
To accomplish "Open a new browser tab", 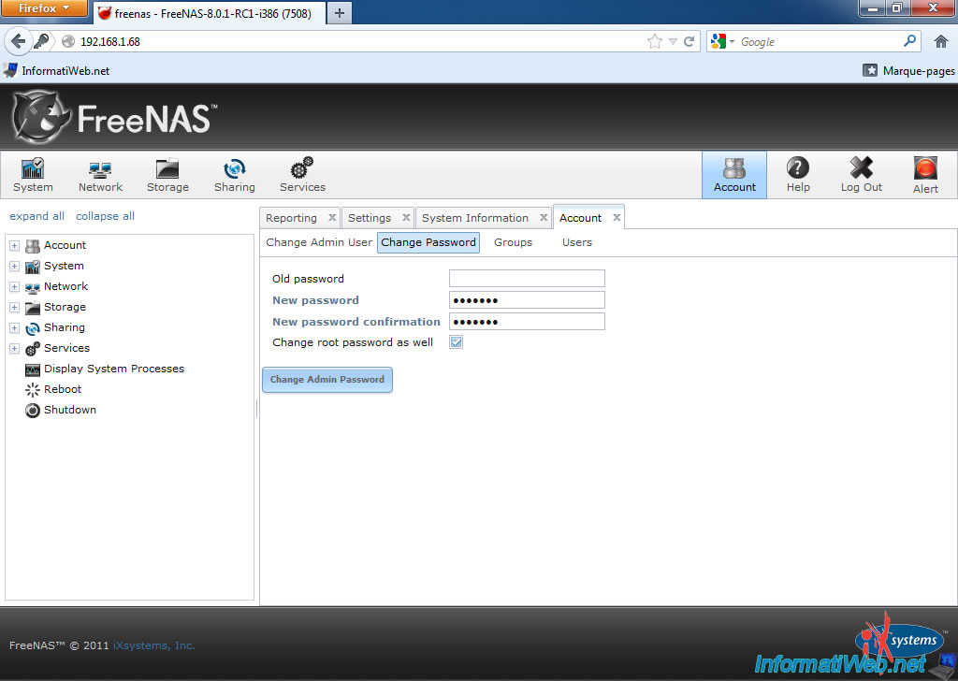I will point(340,13).
